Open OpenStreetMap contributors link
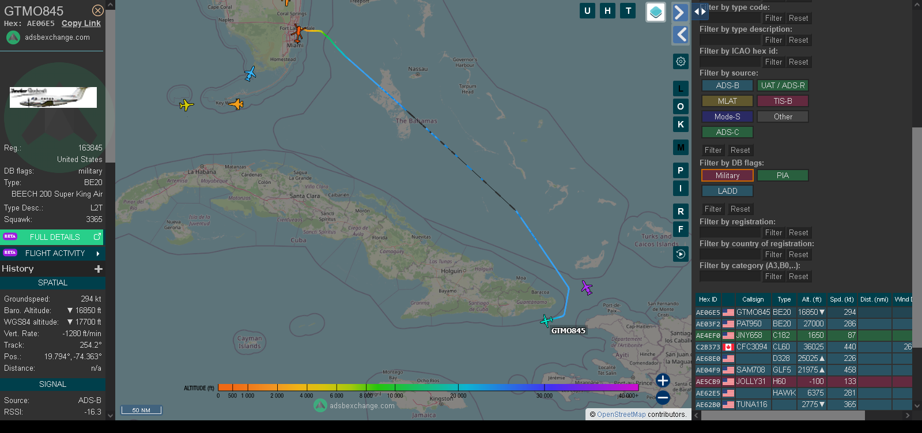The image size is (922, 433). tap(621, 414)
